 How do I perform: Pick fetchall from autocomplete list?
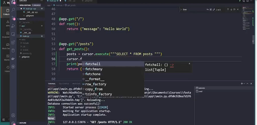113,64
